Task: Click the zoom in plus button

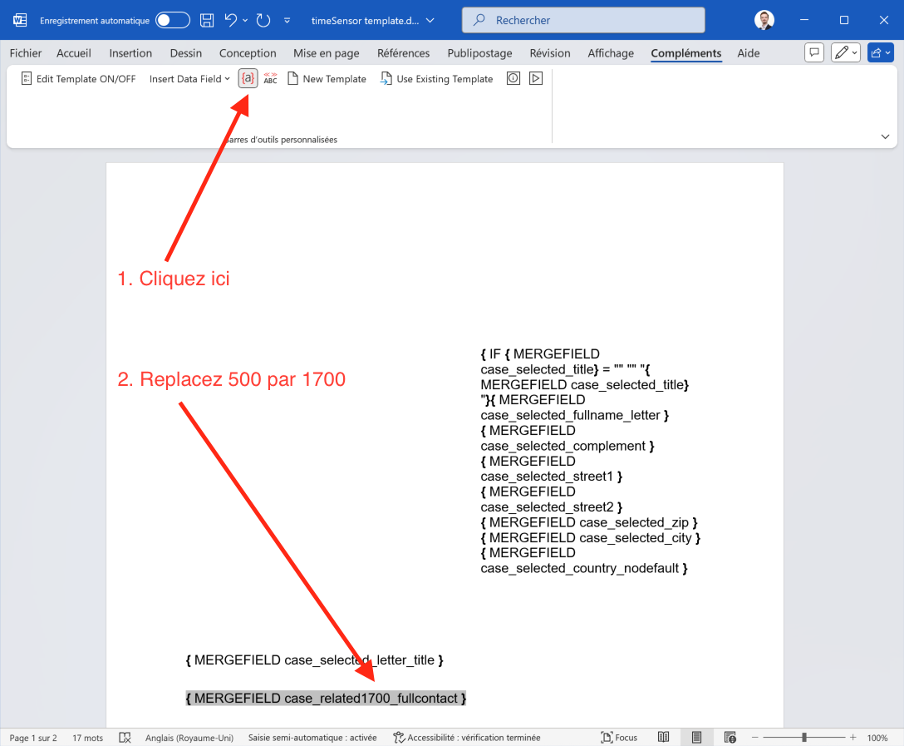Action: (x=852, y=738)
